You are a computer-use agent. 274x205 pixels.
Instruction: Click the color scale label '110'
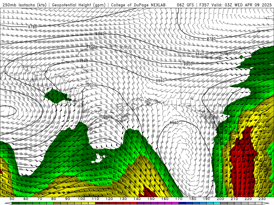[96, 199]
